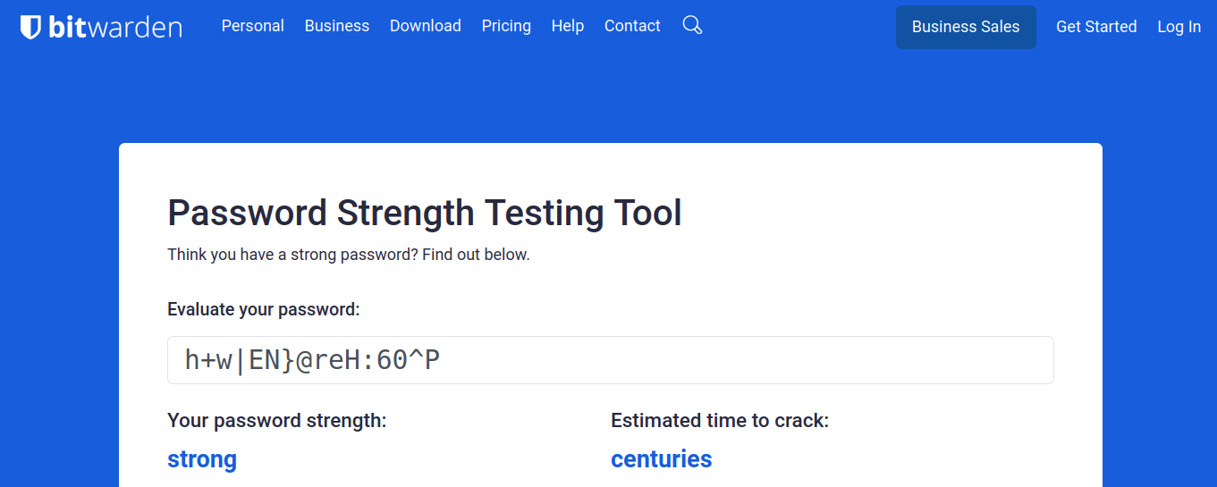Focus the password evaluation input field

point(610,360)
